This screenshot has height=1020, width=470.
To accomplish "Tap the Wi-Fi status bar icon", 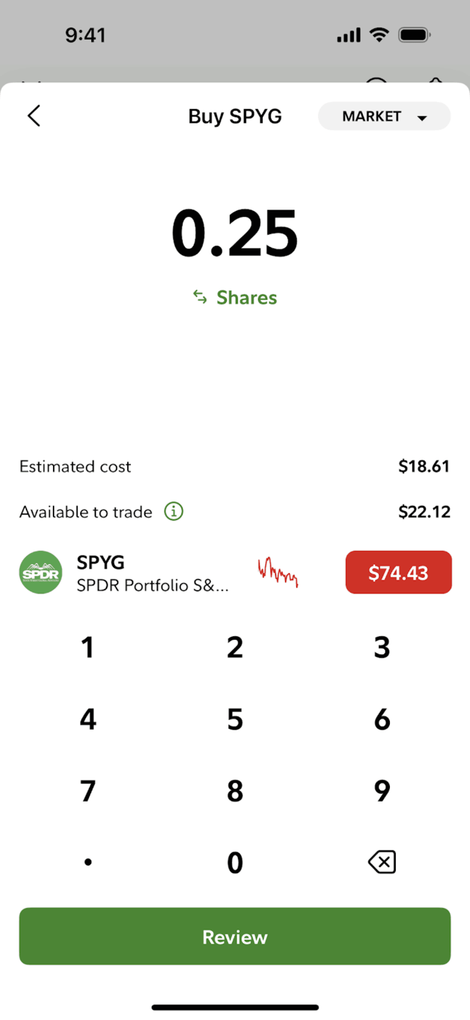I will coord(379,35).
